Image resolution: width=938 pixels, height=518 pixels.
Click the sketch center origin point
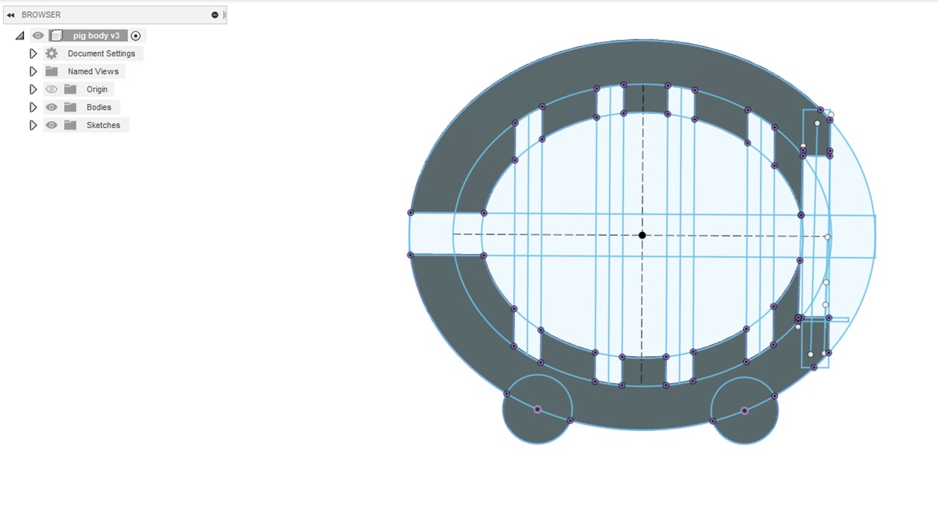tap(642, 235)
